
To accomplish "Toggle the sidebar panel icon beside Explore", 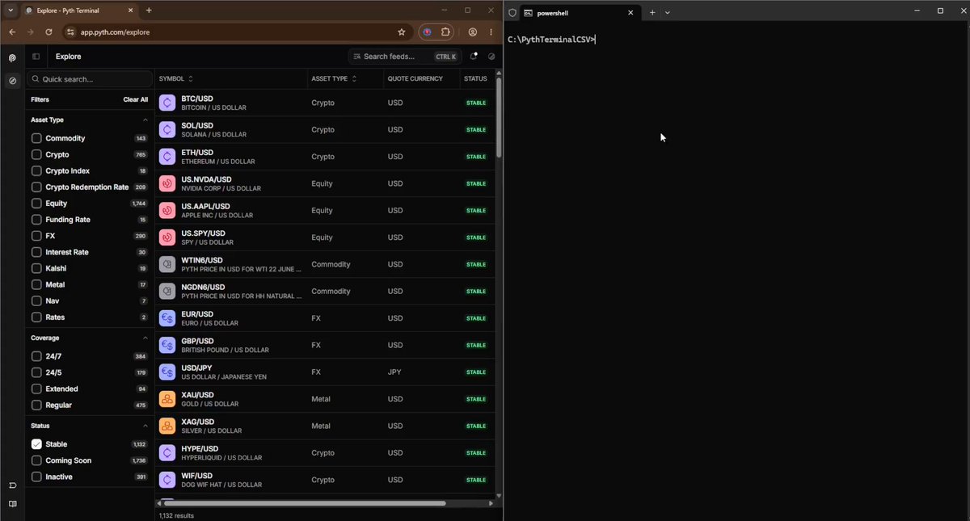I will point(36,57).
